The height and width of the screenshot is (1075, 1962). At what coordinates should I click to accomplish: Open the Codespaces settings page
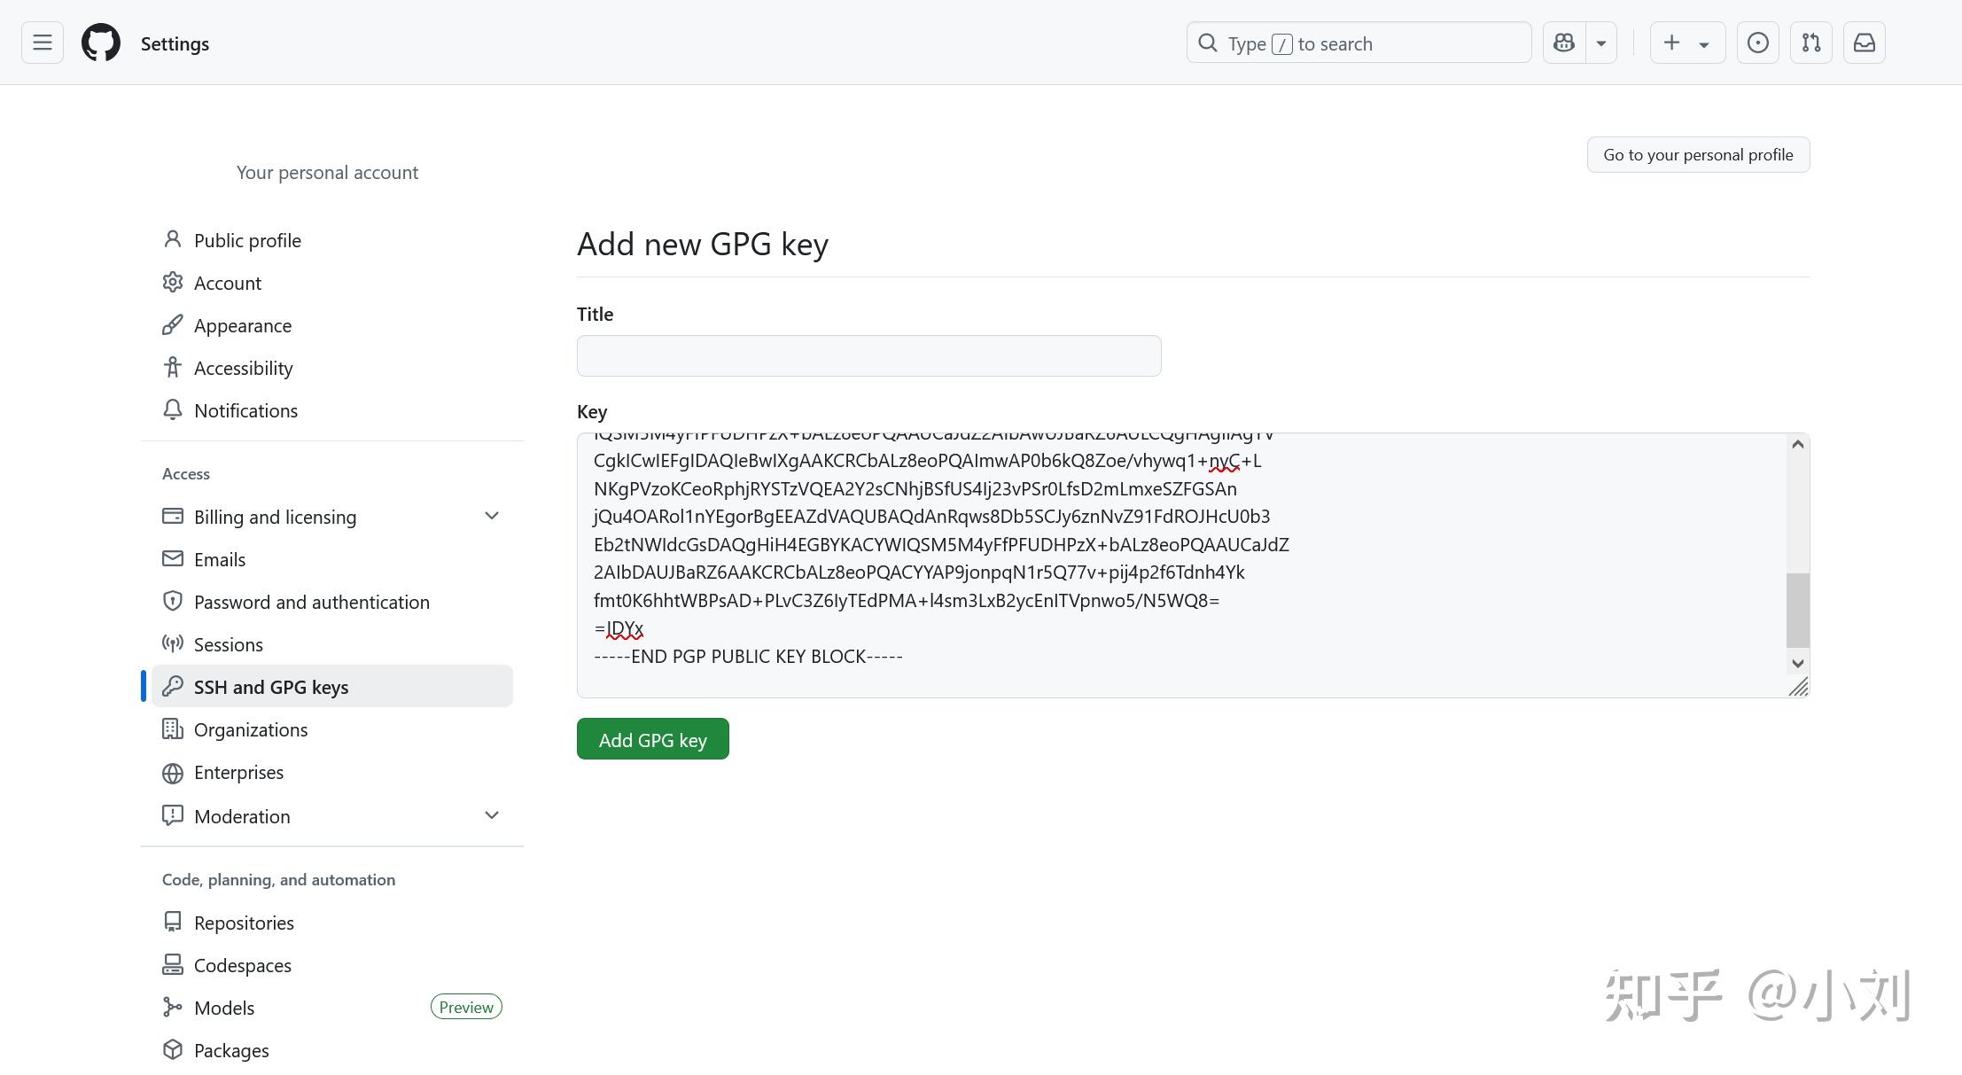pos(242,964)
